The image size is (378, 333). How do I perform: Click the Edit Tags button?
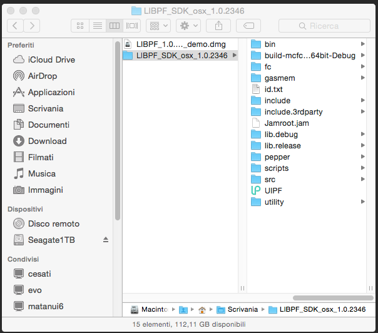click(x=248, y=26)
